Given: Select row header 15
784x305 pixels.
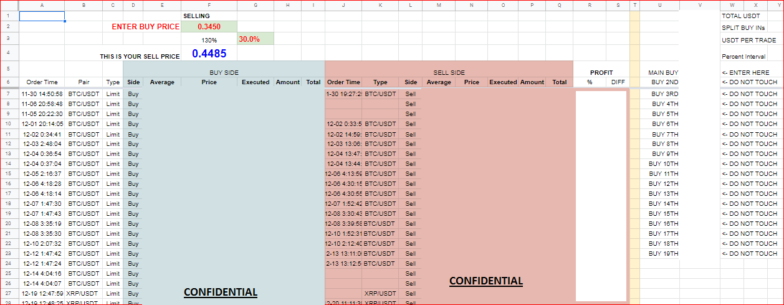Looking at the screenshot, I should pos(9,173).
